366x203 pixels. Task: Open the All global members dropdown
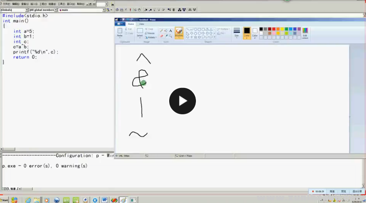[x=55, y=9]
